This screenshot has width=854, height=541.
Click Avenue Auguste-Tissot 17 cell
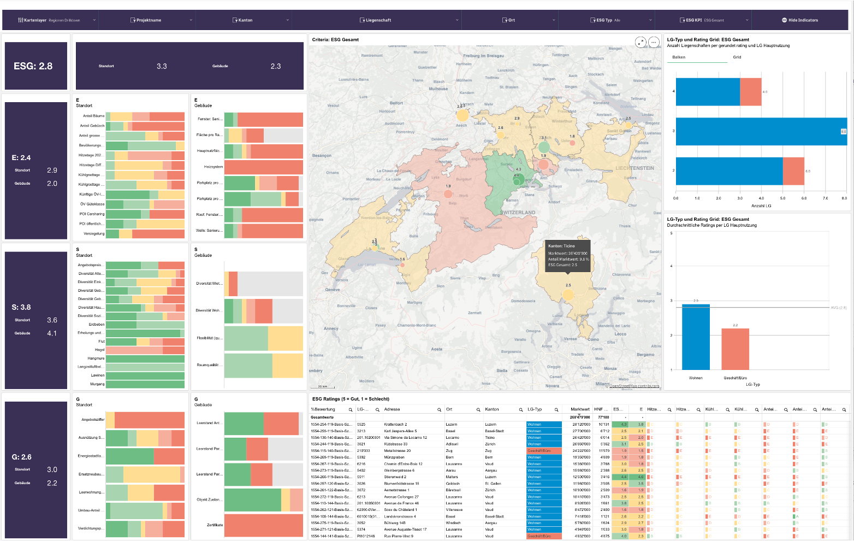(x=405, y=530)
